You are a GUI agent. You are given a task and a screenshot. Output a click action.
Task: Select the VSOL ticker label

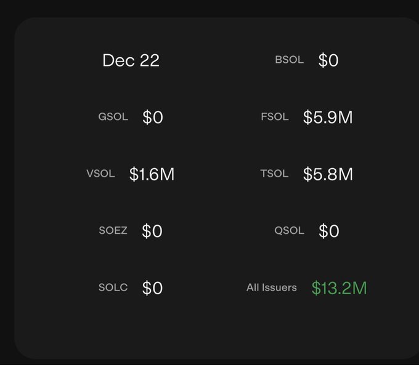(100, 174)
